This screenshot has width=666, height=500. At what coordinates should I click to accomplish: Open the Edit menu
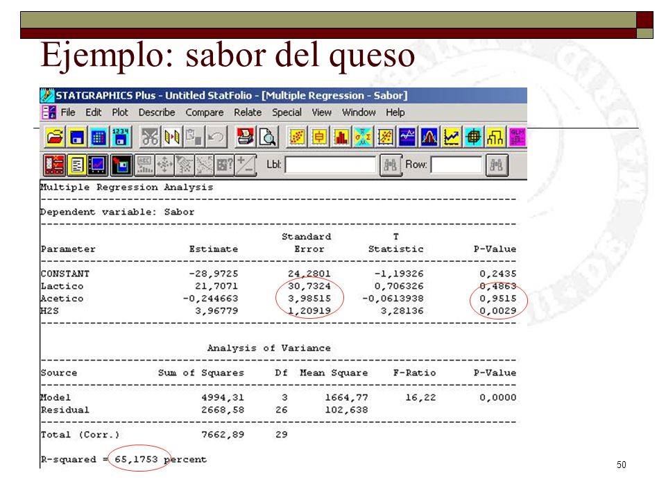(x=94, y=112)
